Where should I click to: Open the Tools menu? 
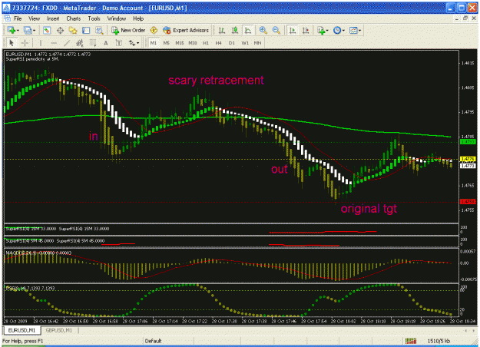[x=94, y=18]
